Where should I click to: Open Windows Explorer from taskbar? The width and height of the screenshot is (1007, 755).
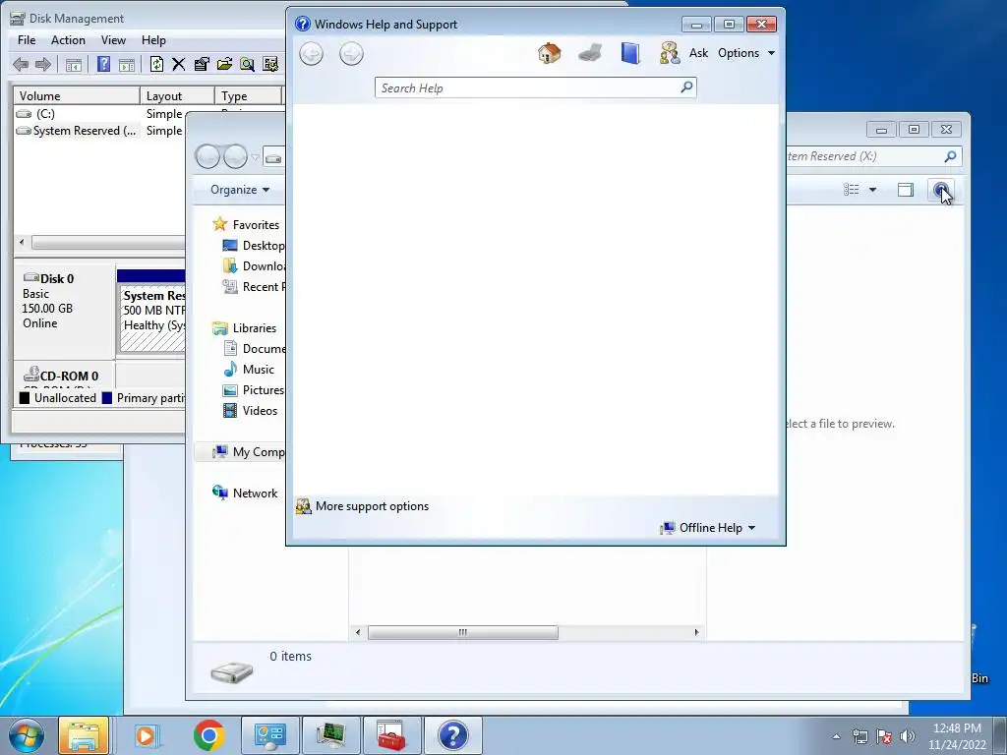(84, 735)
